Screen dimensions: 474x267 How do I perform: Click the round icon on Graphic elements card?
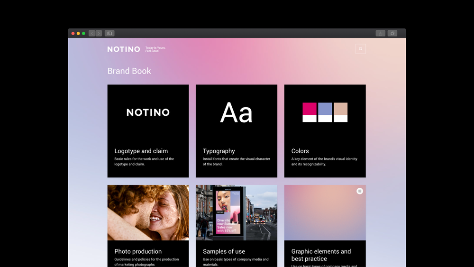359,191
